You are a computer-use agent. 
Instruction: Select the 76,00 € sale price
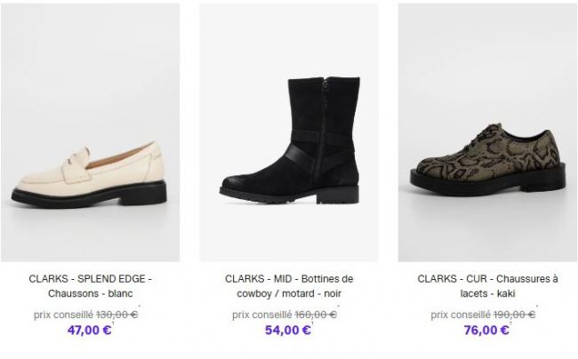486,330
